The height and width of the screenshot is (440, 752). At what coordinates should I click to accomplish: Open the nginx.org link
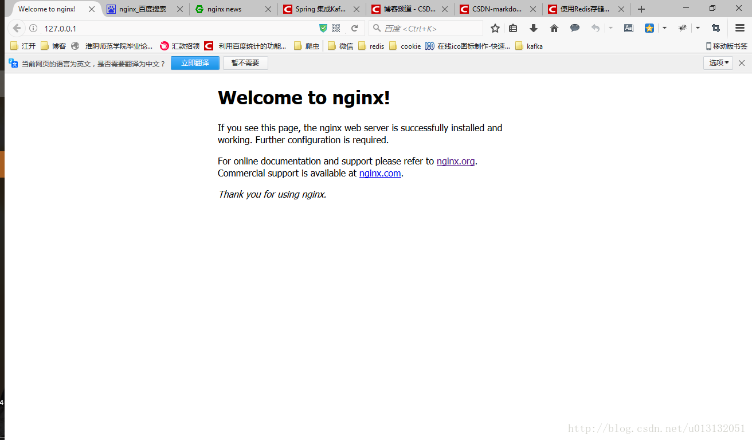pos(456,162)
